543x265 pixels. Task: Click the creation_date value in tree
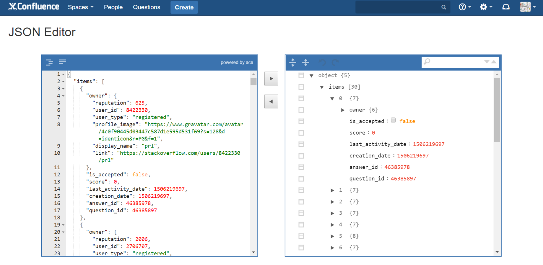pyautogui.click(x=413, y=156)
